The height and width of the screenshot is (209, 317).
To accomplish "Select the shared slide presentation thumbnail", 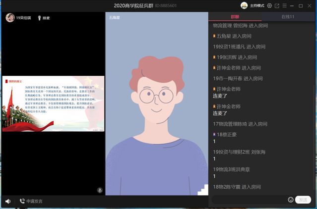I will tap(53, 104).
